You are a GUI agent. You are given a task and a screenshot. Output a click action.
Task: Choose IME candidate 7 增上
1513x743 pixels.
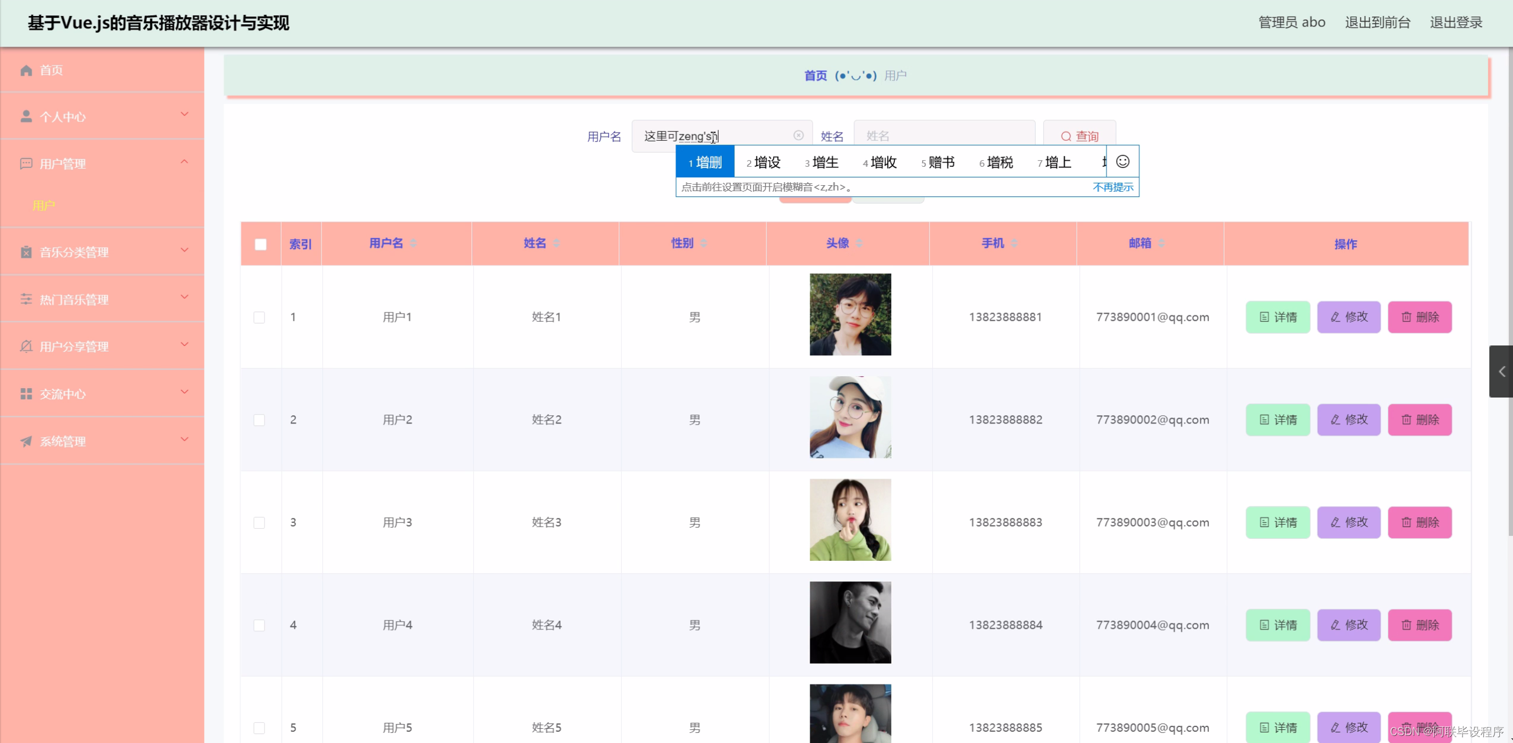(x=1055, y=162)
